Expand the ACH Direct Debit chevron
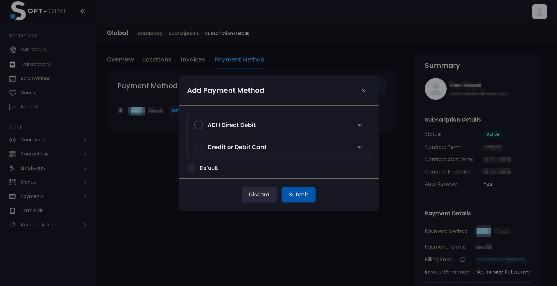Image resolution: width=557 pixels, height=286 pixels. pos(360,125)
